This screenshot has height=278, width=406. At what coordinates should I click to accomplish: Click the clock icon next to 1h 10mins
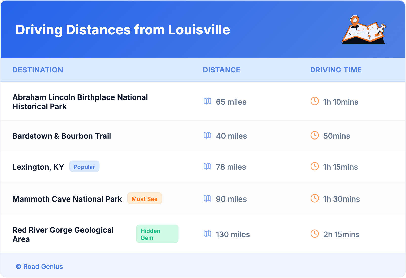coord(315,102)
